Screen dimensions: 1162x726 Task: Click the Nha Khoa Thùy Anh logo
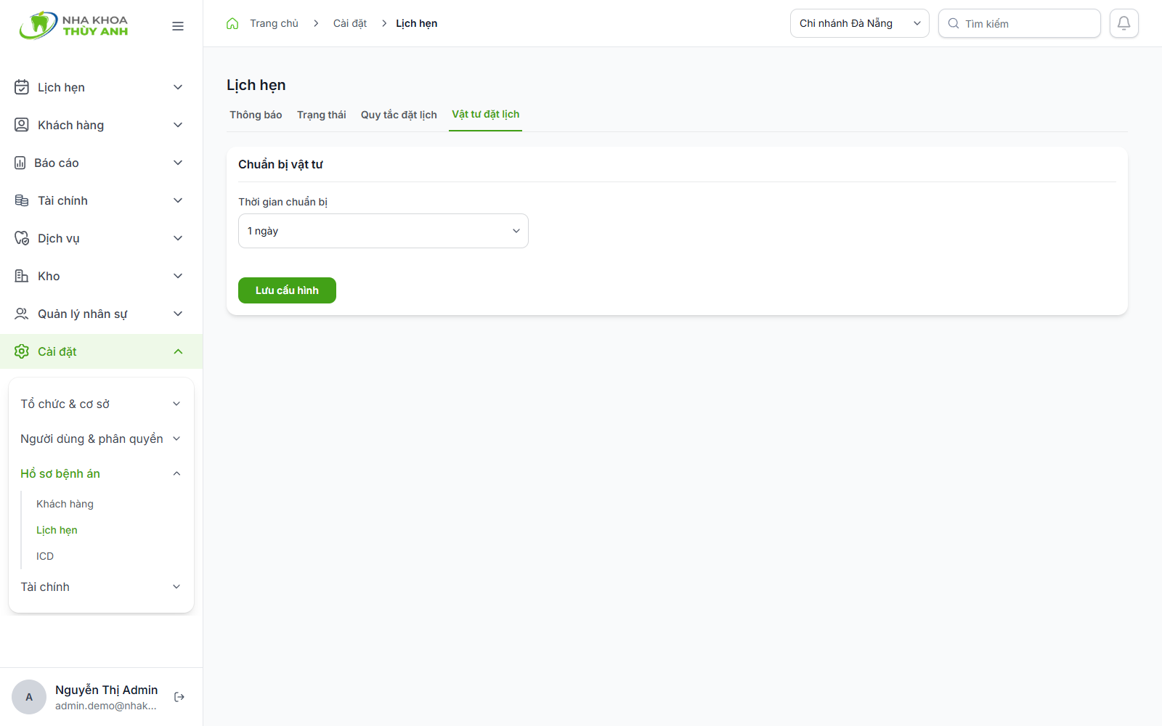[x=73, y=25]
